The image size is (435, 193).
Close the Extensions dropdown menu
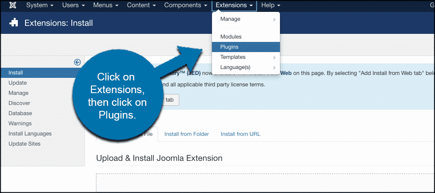[x=234, y=5]
